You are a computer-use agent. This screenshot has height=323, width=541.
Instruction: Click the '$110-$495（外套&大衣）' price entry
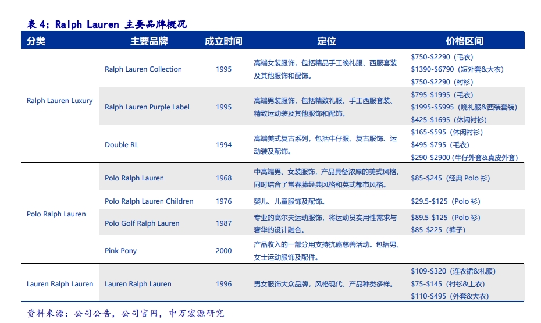coord(450,296)
